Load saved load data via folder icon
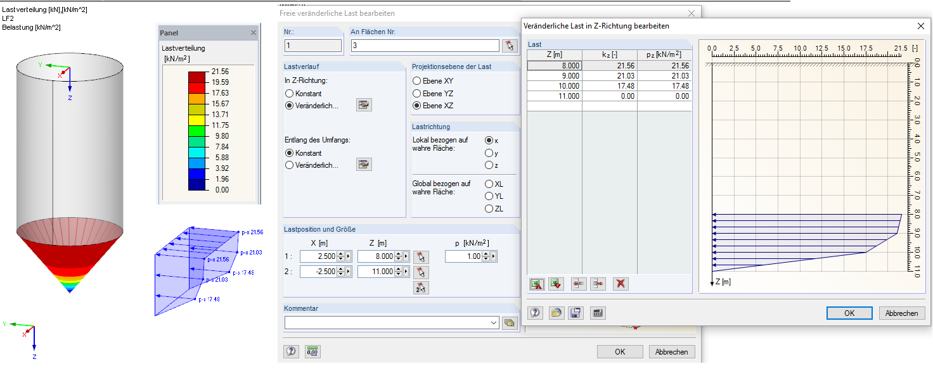The image size is (933, 371). [x=556, y=313]
